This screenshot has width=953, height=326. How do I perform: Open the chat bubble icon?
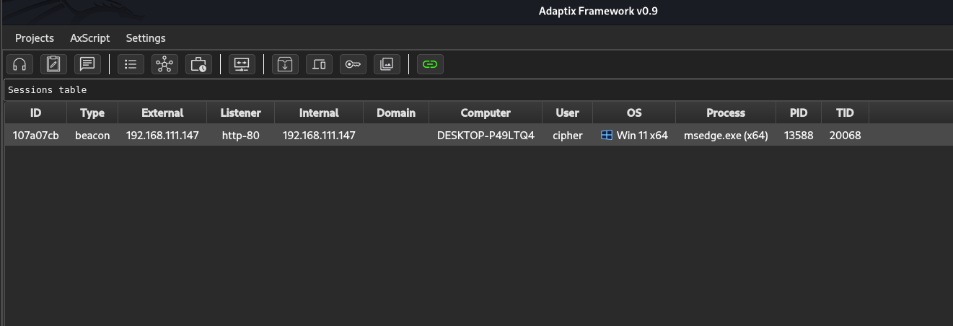click(87, 64)
